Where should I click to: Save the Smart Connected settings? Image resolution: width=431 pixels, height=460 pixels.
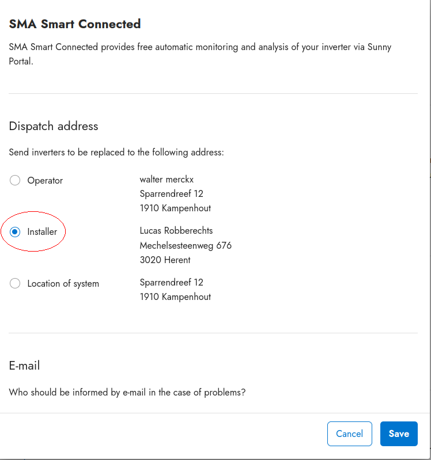point(398,434)
